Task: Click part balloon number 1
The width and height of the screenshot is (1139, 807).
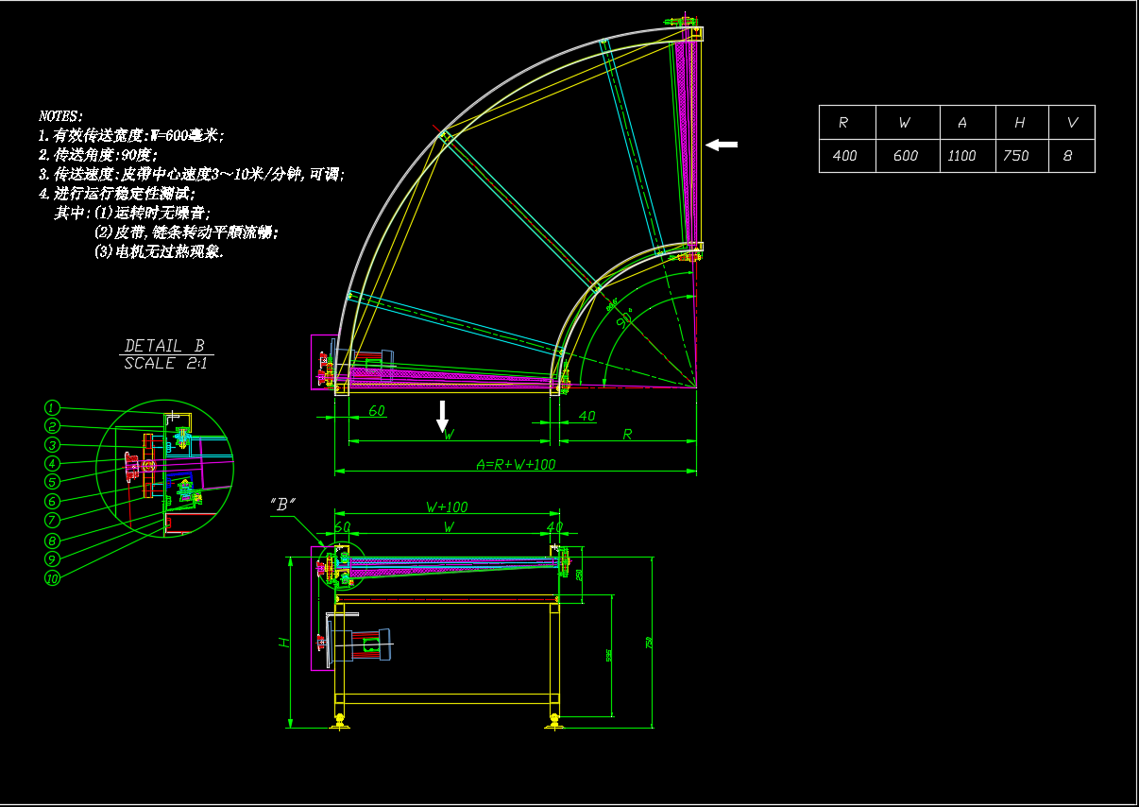Action: 52,407
